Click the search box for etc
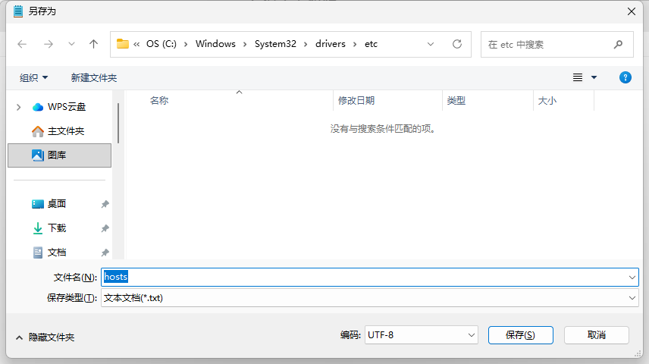The image size is (649, 364). click(x=557, y=44)
